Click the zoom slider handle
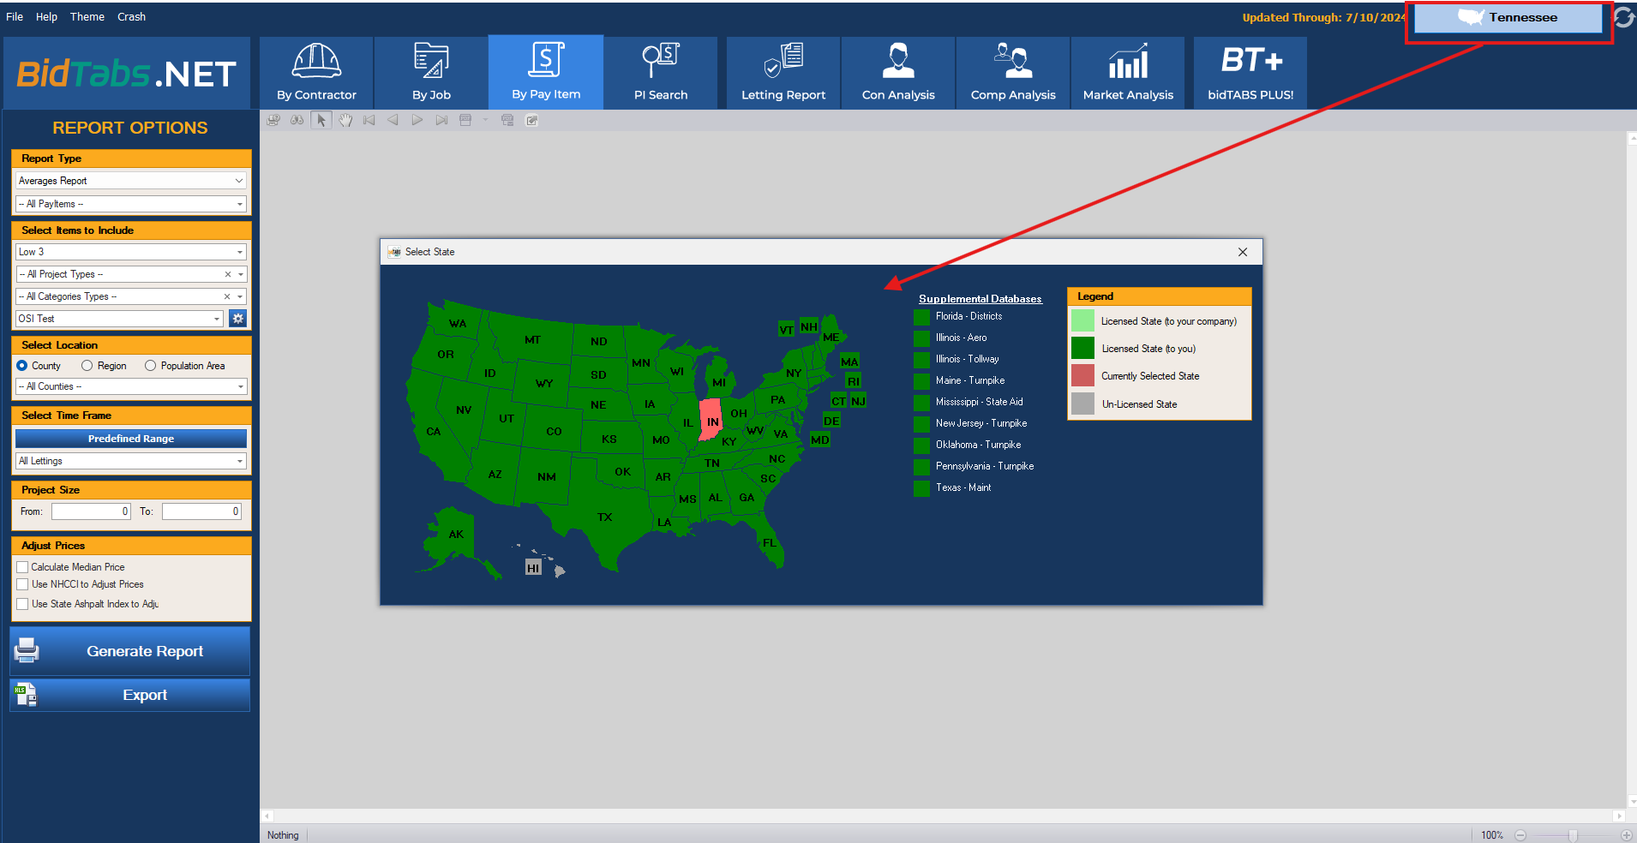This screenshot has height=843, width=1637. pyautogui.click(x=1573, y=835)
